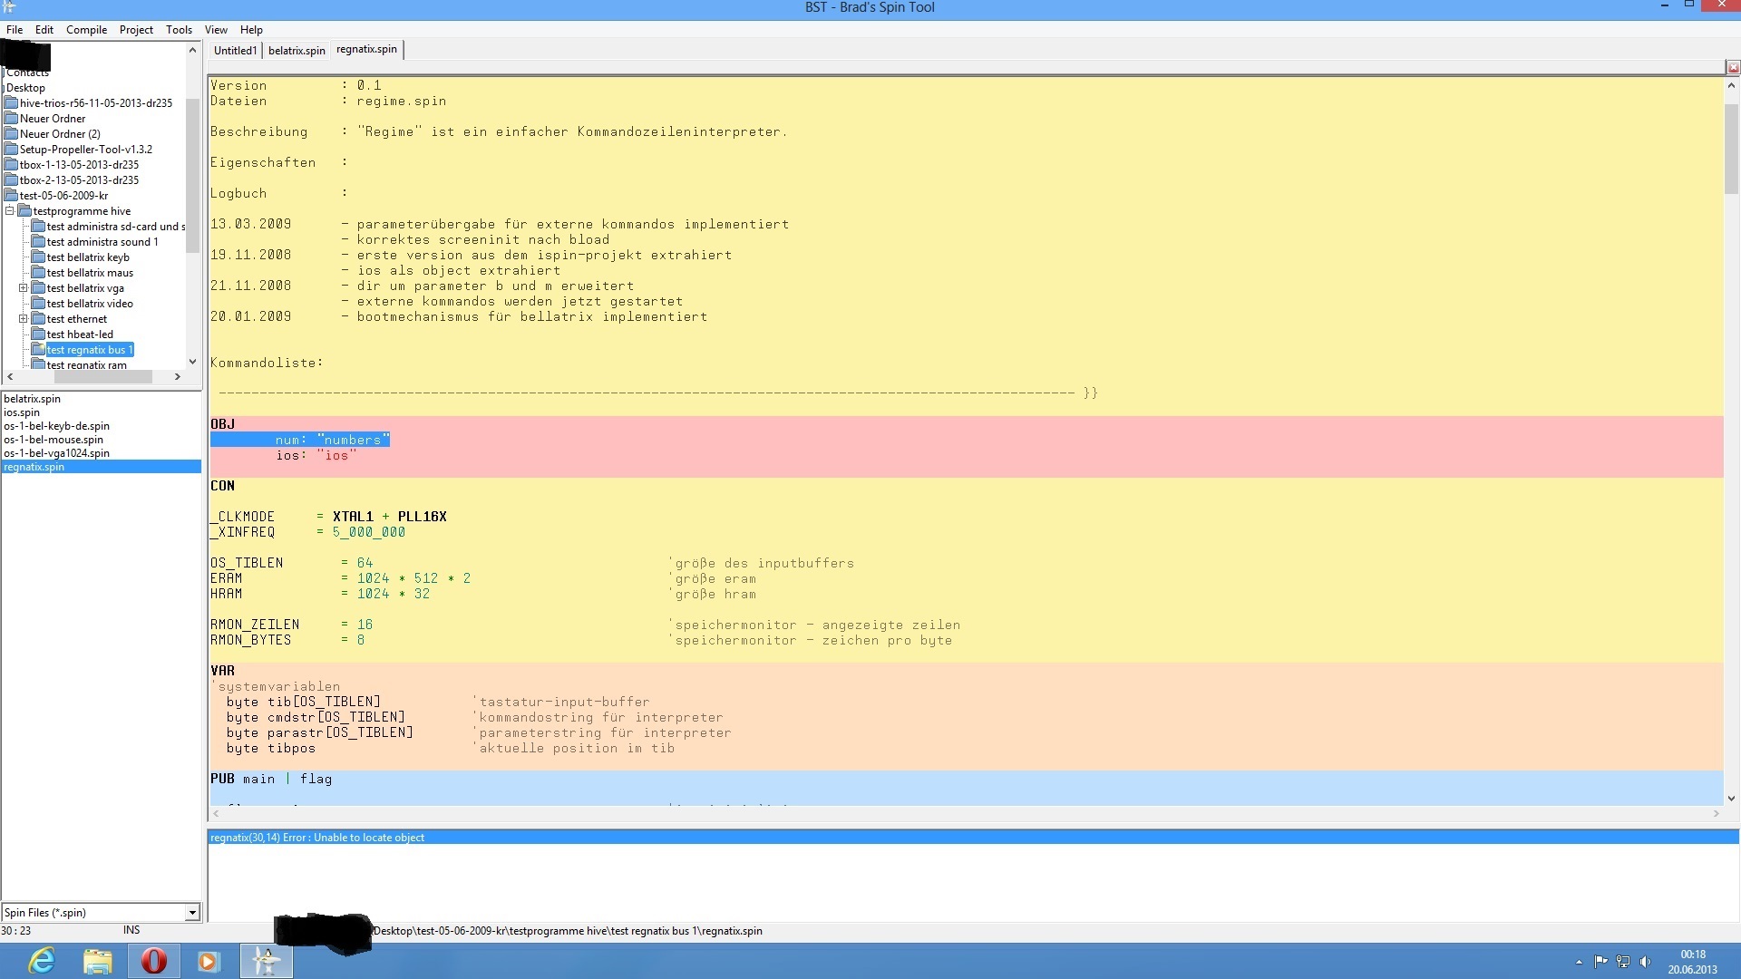This screenshot has height=979, width=1741.
Task: Collapse the testprogramme hive folder
Action: coord(10,211)
